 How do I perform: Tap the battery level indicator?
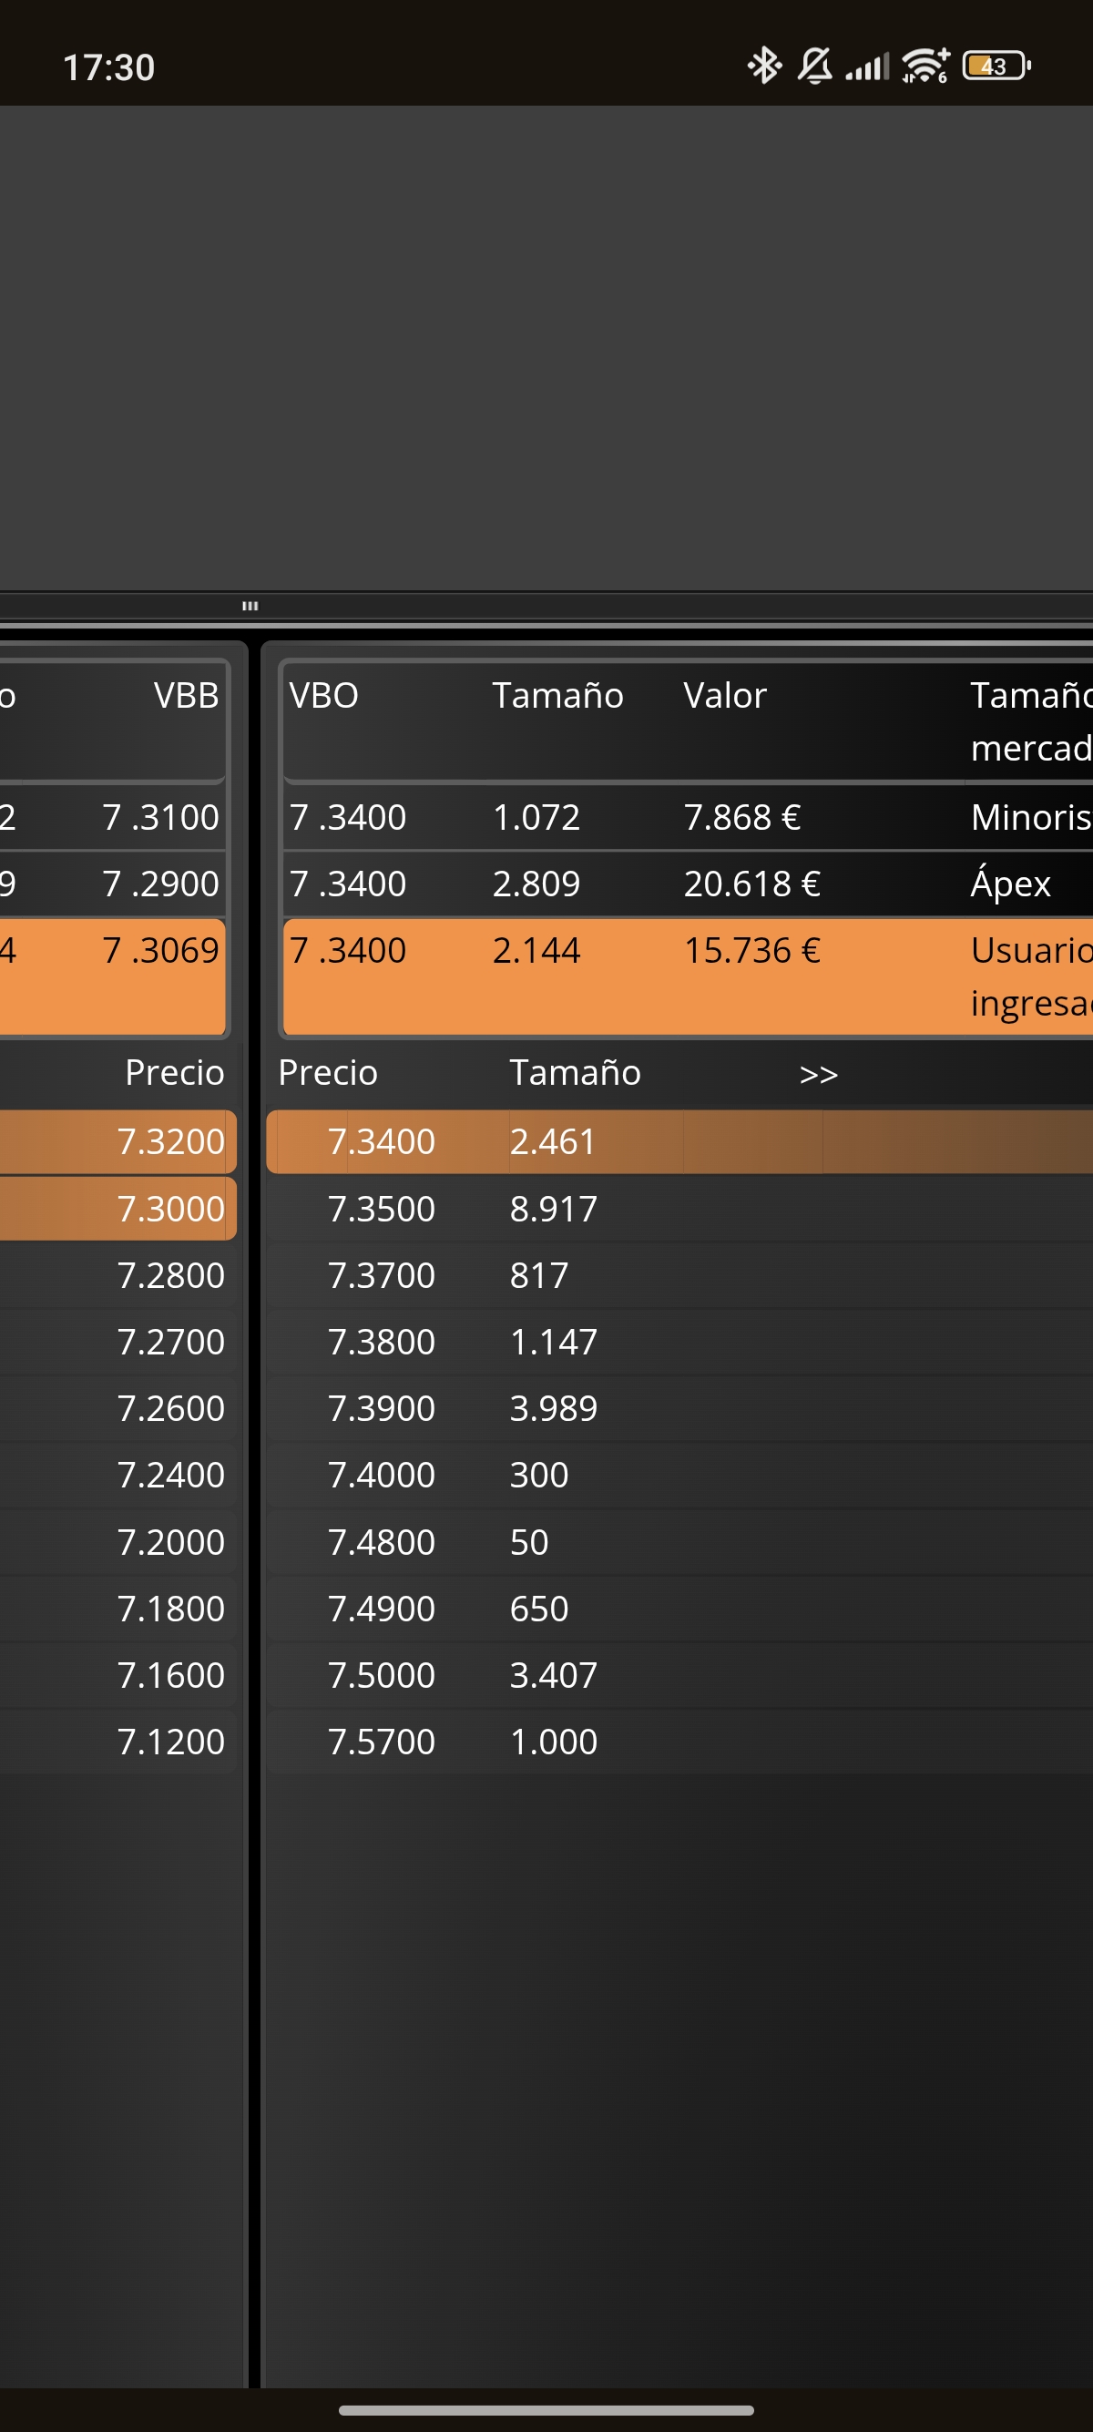coord(996,66)
